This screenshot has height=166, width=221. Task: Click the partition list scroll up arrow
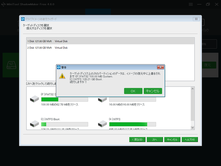(x=192, y=89)
